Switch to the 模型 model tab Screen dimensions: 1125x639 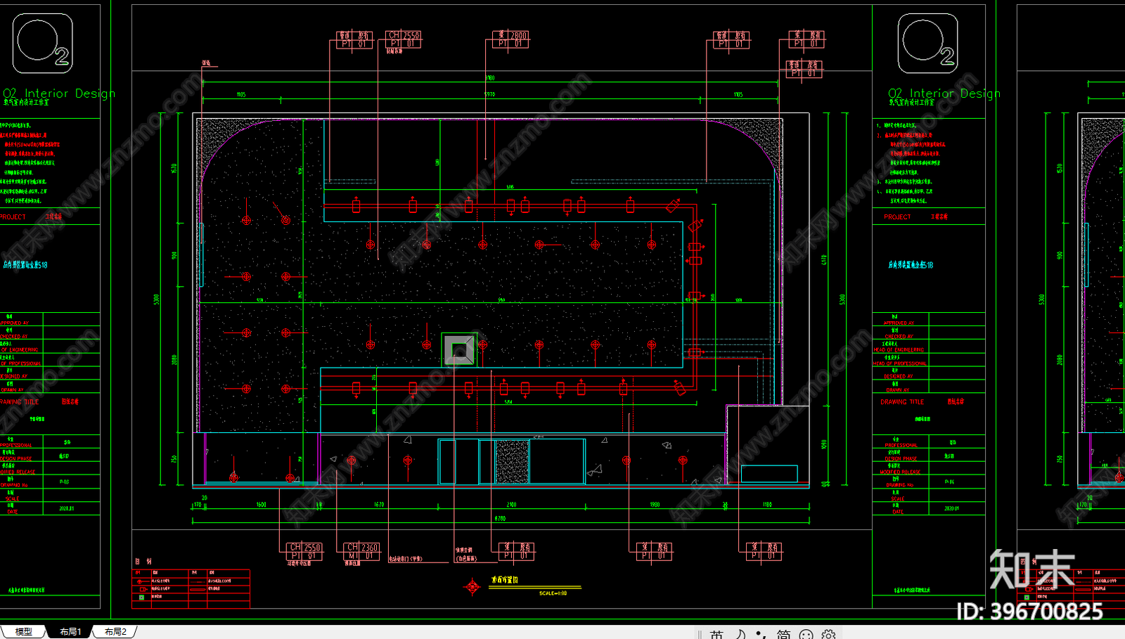[23, 632]
